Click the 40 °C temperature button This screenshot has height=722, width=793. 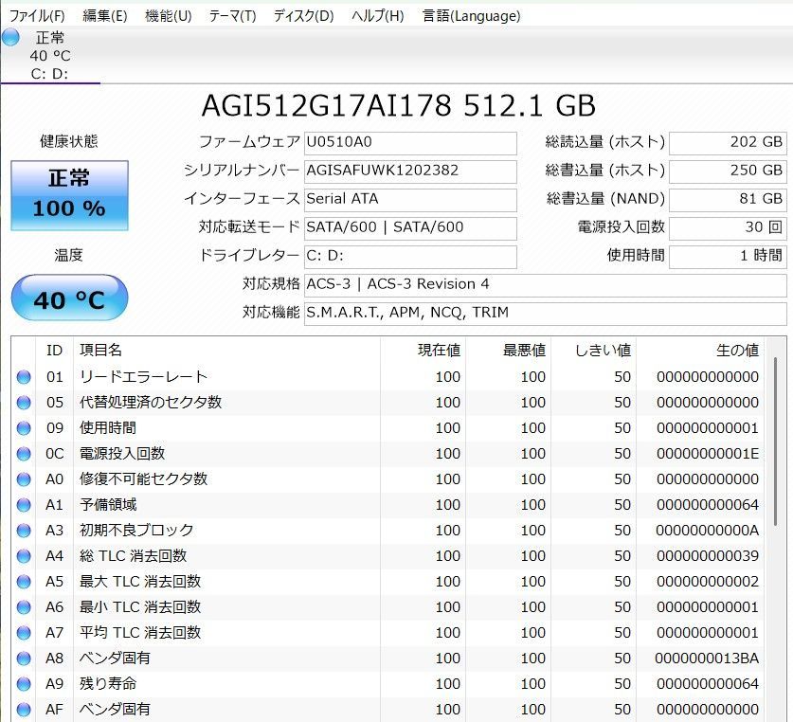click(70, 298)
